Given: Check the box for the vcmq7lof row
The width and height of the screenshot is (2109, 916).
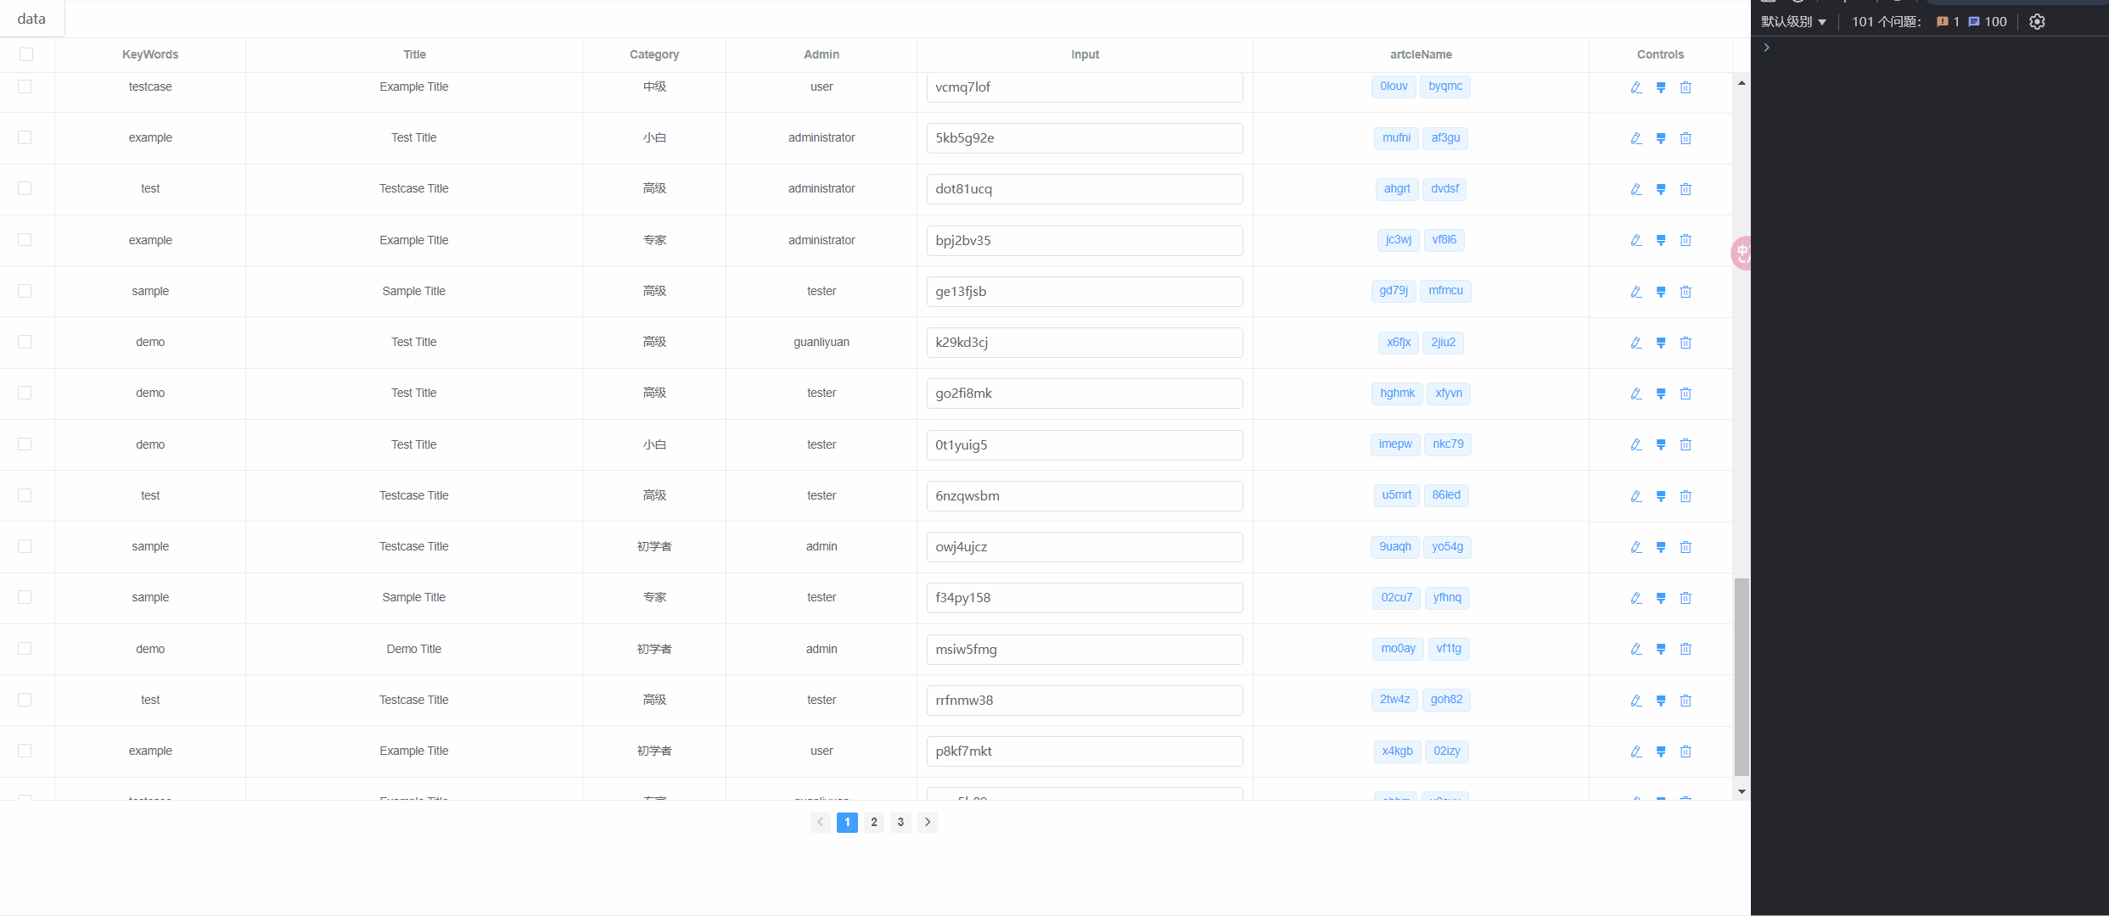Looking at the screenshot, I should 25,87.
